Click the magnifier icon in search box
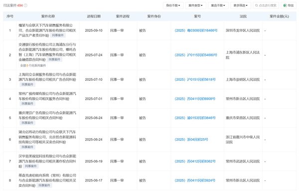 (257, 5)
